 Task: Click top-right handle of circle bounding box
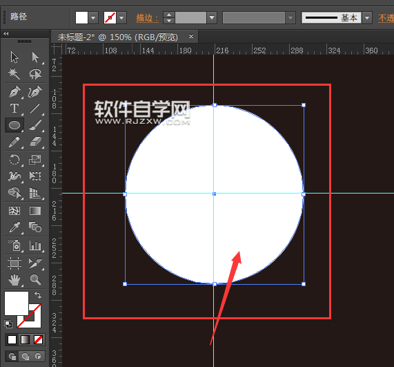pyautogui.click(x=304, y=105)
